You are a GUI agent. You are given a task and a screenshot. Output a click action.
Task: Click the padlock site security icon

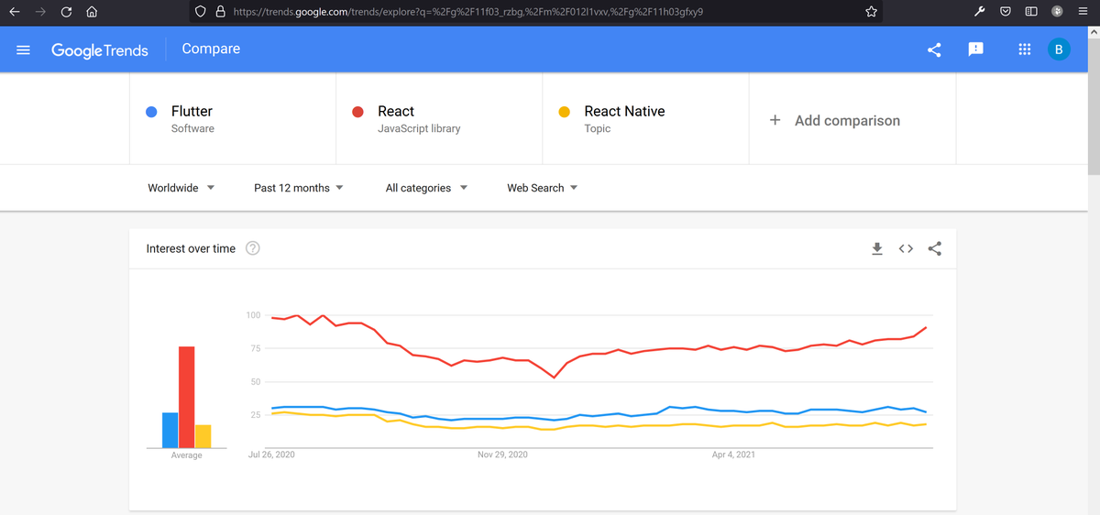[x=220, y=12]
